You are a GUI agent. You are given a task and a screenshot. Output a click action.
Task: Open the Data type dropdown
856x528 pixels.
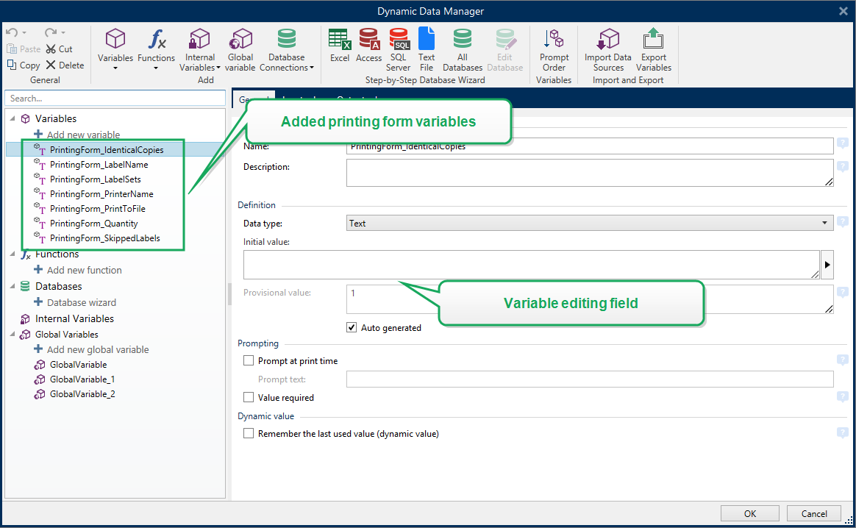tap(589, 224)
